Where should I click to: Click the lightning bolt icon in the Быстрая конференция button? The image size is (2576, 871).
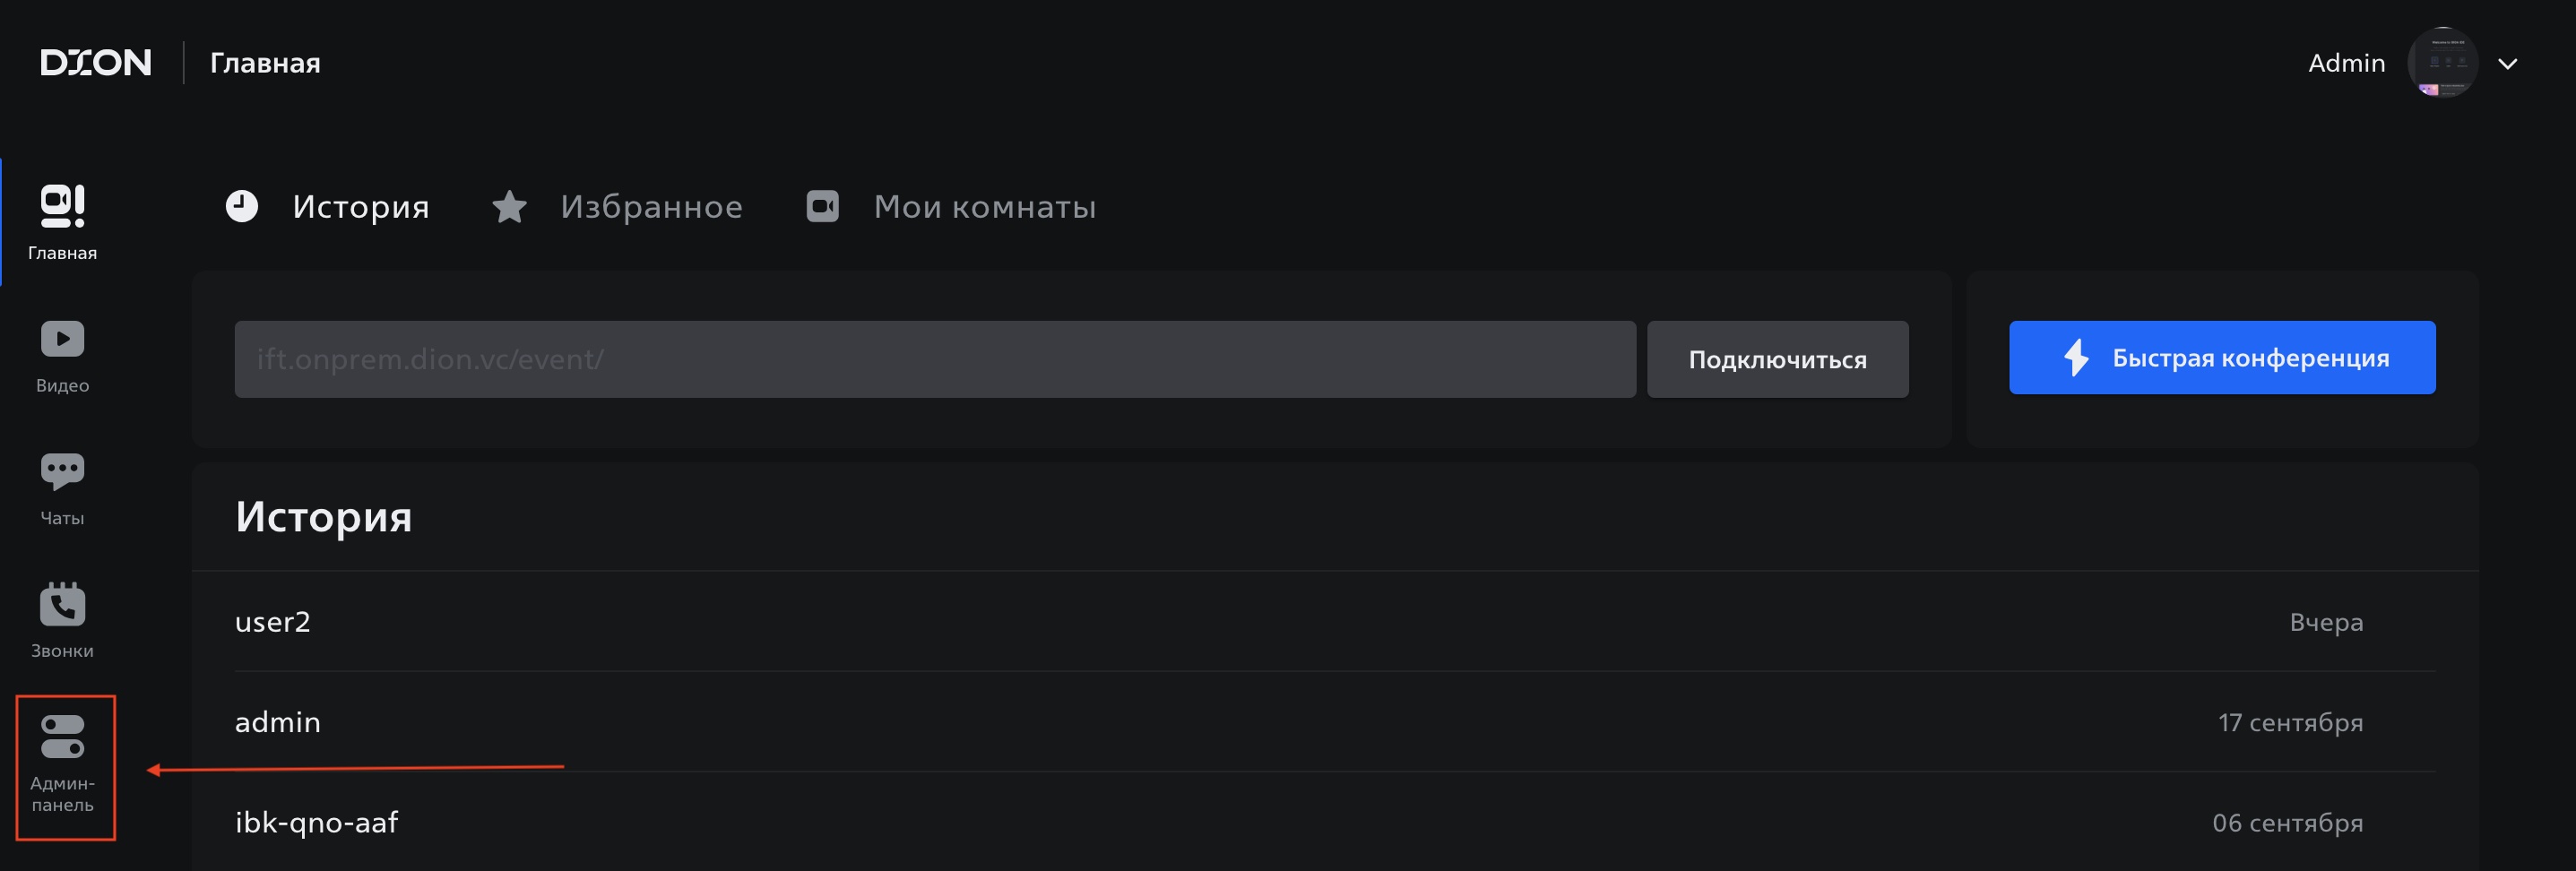coord(2077,358)
